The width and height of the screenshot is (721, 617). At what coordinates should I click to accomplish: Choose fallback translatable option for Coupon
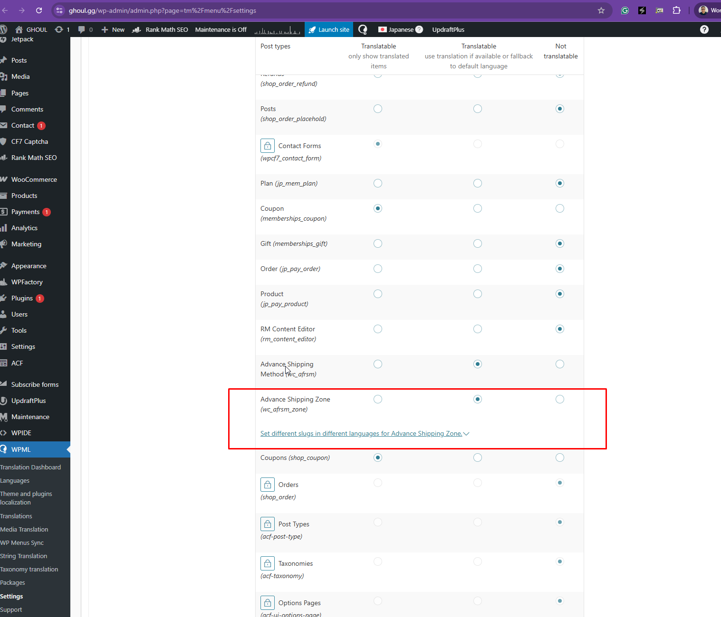pyautogui.click(x=478, y=208)
